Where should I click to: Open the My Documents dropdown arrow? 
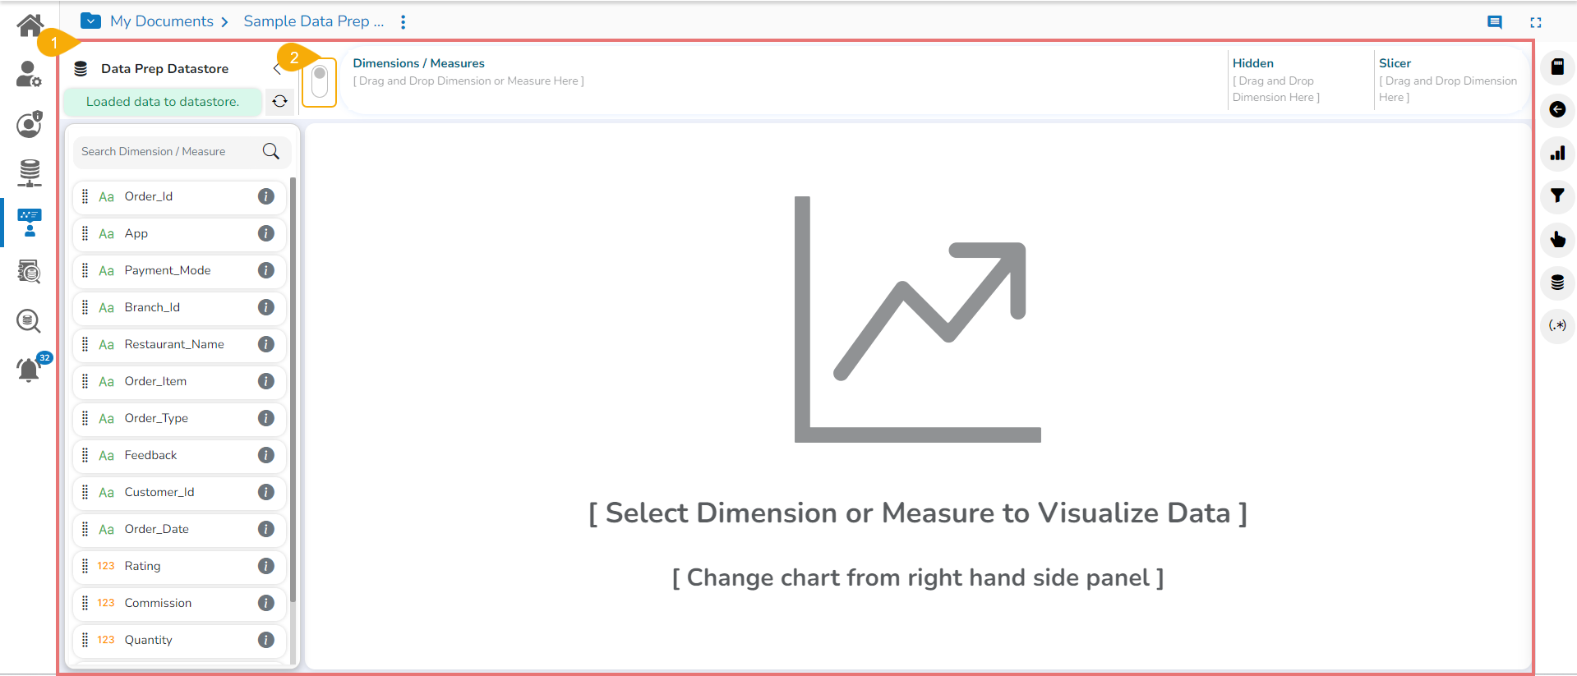click(x=90, y=21)
